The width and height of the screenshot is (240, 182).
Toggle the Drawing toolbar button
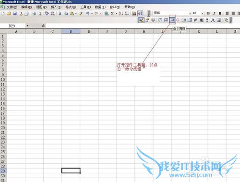click(140, 13)
